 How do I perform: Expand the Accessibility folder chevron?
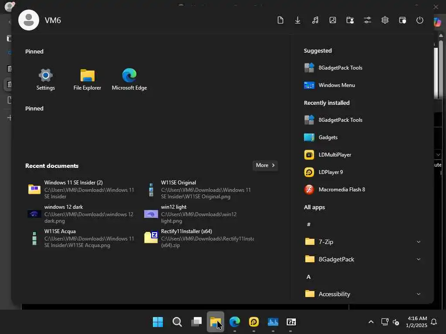(419, 294)
